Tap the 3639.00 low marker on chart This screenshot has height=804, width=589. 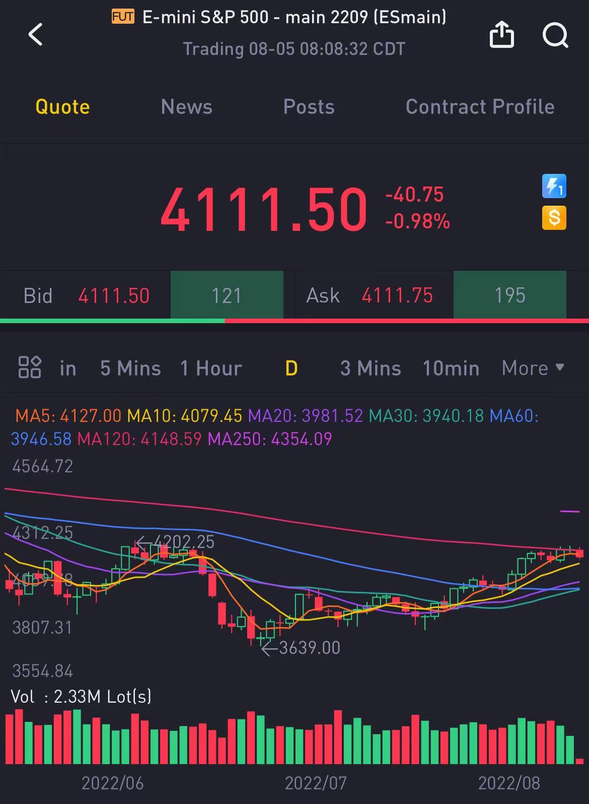pyautogui.click(x=301, y=648)
